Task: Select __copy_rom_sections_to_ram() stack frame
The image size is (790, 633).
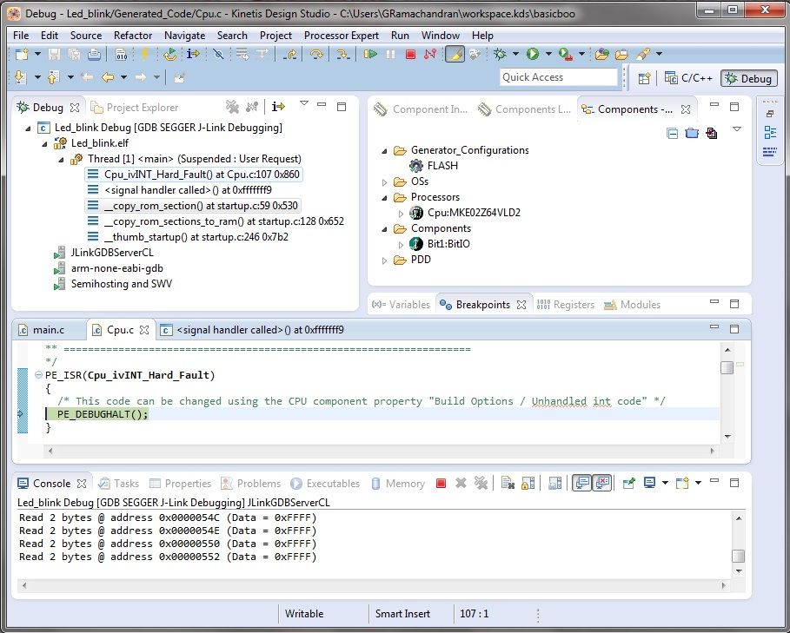Action: point(216,221)
